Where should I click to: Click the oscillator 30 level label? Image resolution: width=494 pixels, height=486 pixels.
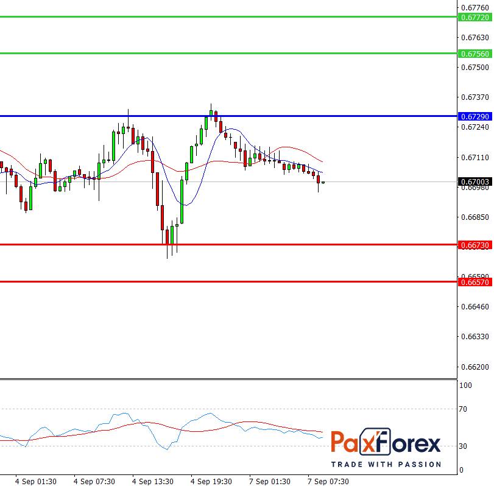click(x=465, y=446)
